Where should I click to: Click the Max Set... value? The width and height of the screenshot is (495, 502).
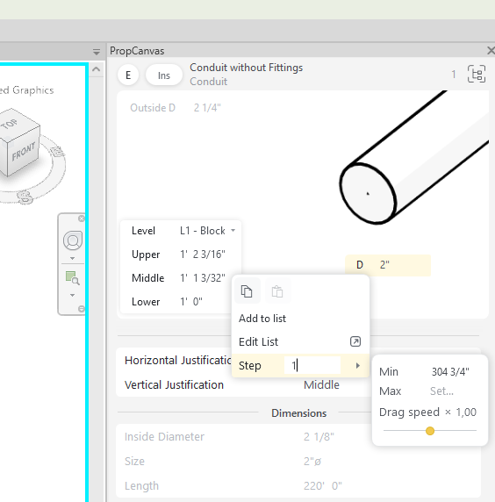tap(441, 391)
